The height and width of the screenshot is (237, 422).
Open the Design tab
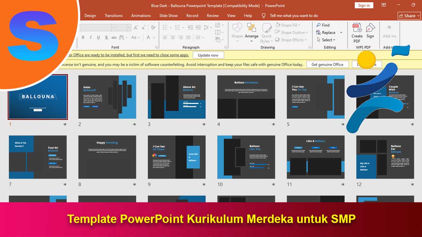(90, 15)
